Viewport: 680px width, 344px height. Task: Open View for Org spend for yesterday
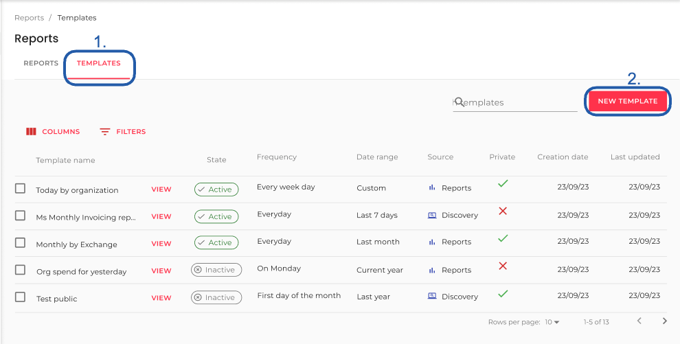tap(161, 271)
